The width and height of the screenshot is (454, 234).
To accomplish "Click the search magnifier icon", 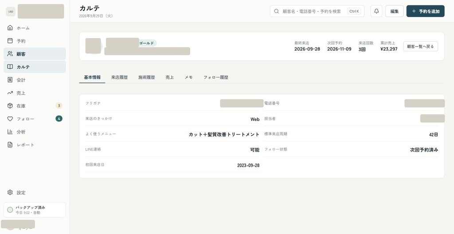I will point(277,11).
